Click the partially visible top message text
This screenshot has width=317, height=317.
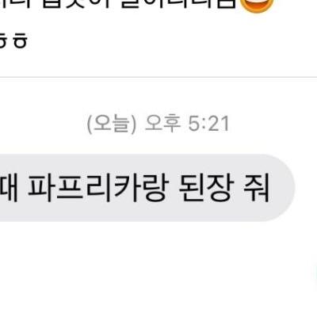point(117,5)
